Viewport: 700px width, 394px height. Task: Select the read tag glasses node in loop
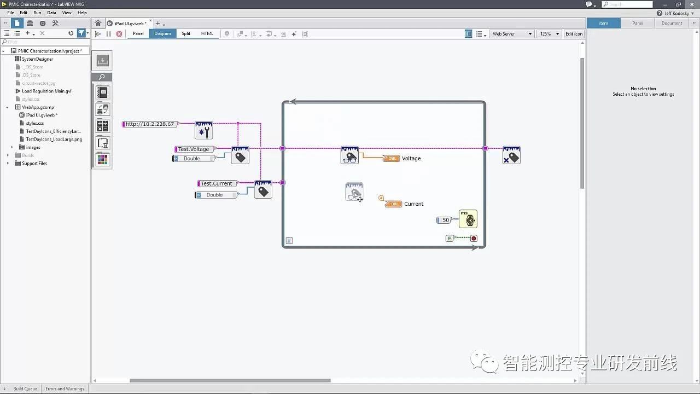pos(349,155)
